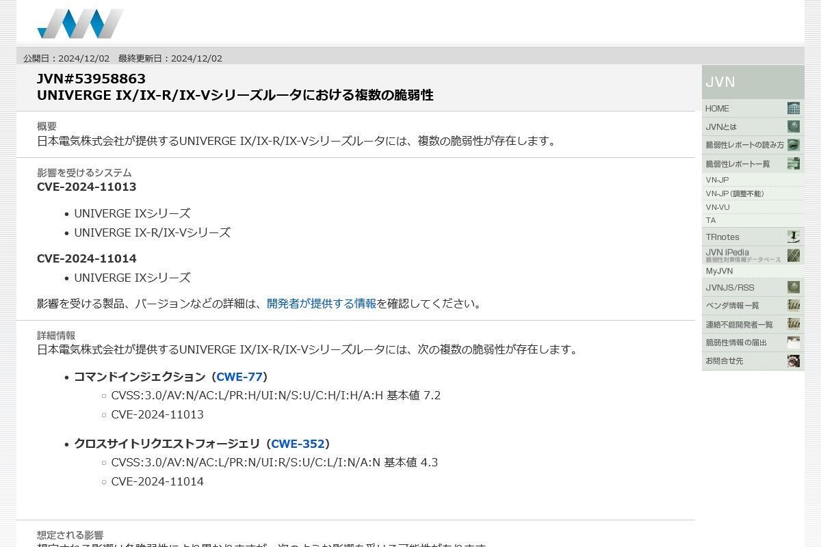Click the JVN#53958863 advisory ID

[91, 79]
